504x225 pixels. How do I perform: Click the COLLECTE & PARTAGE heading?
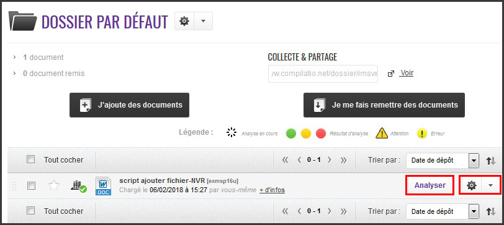pyautogui.click(x=302, y=57)
